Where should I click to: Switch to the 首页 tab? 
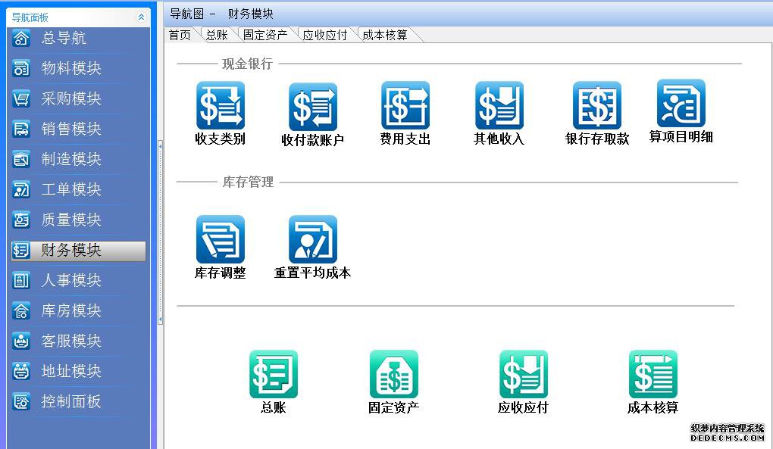click(180, 35)
